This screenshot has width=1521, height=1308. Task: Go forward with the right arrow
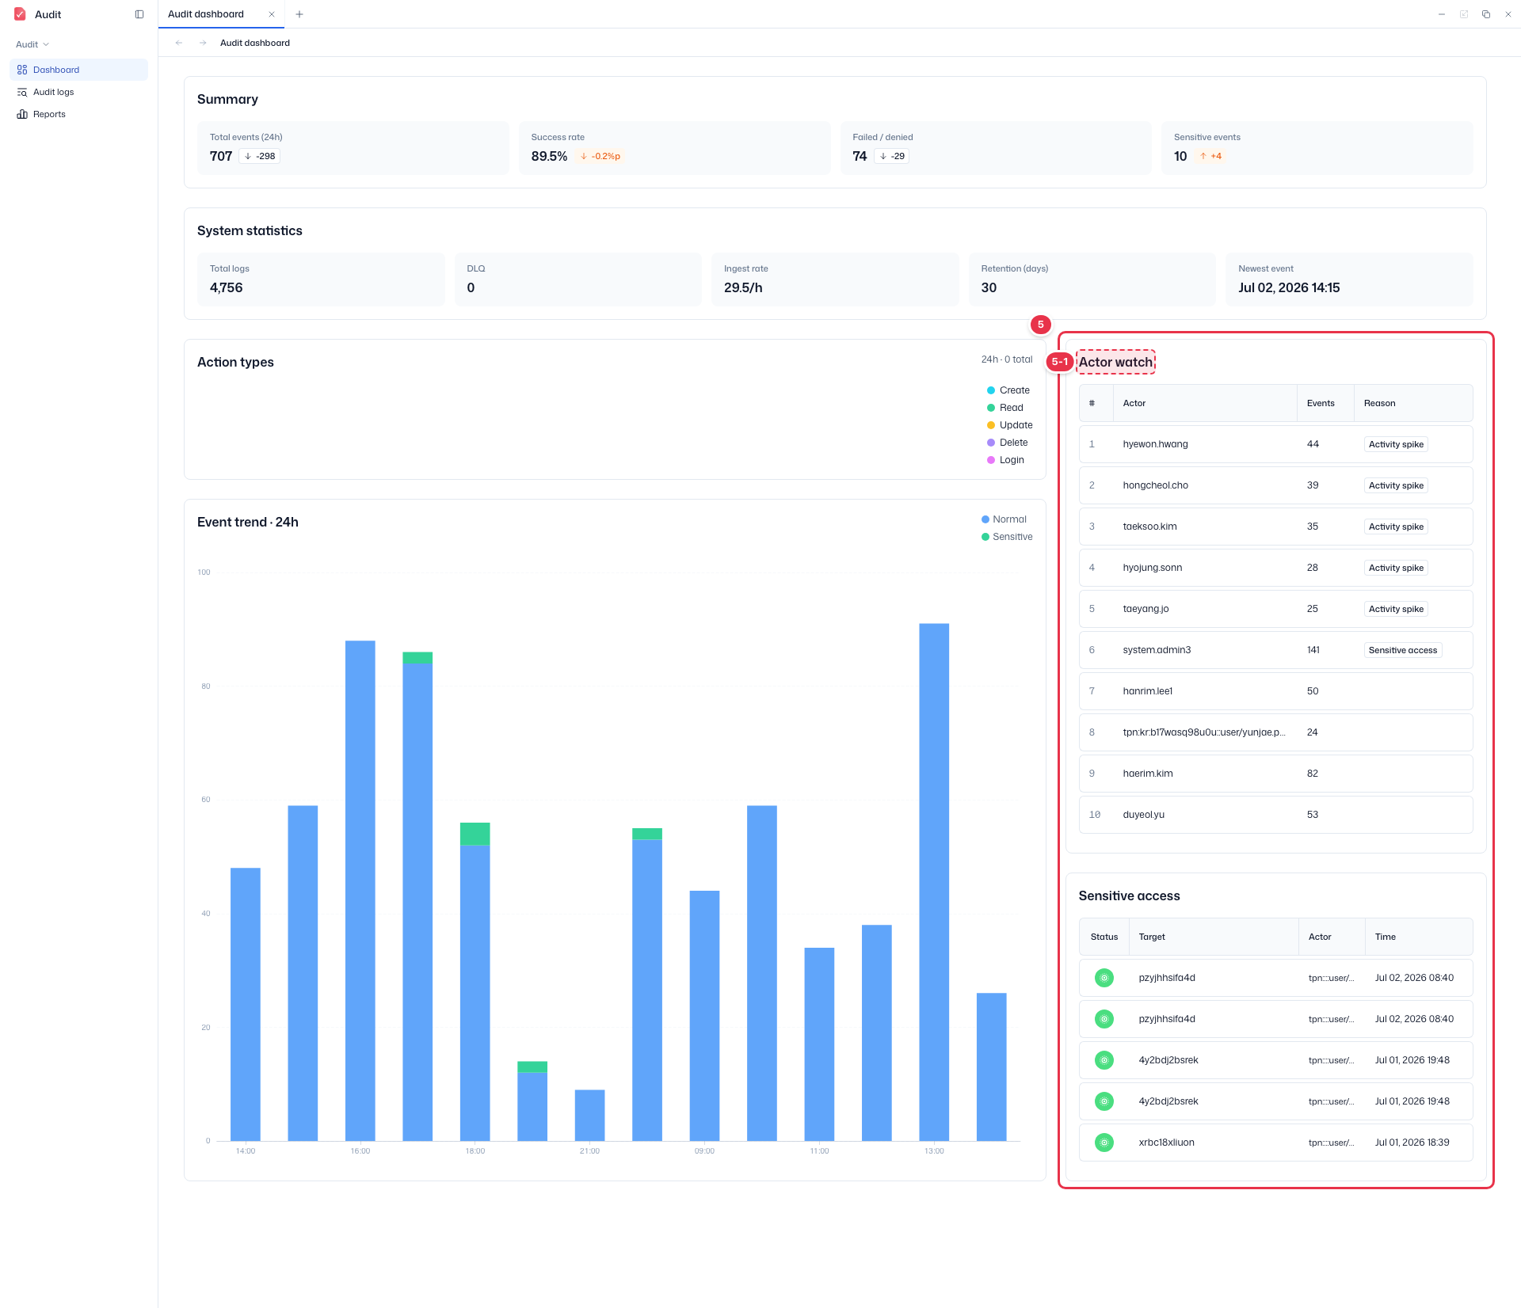[x=203, y=43]
